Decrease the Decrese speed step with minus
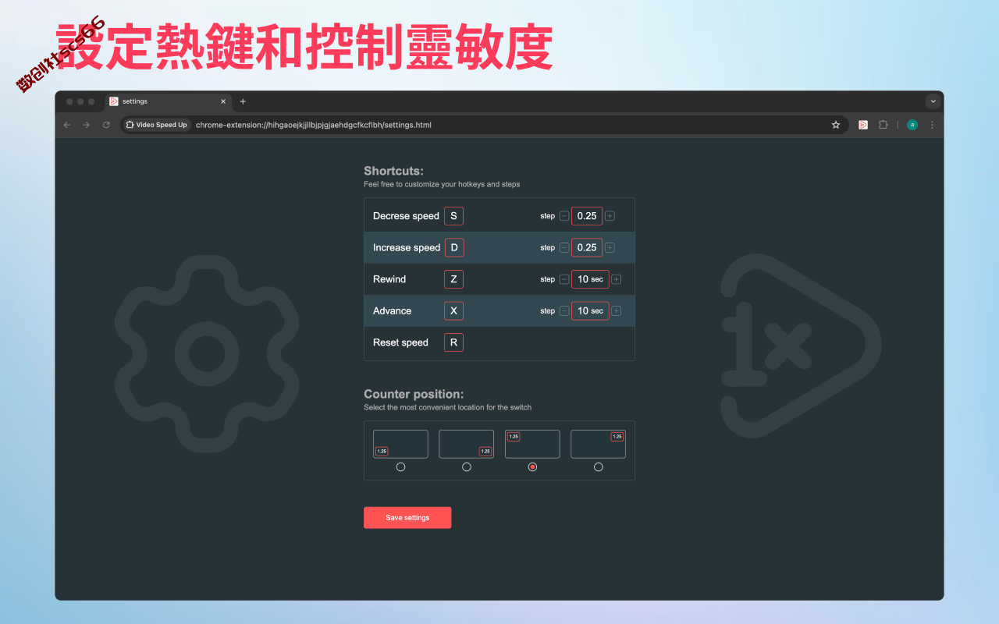 (564, 216)
